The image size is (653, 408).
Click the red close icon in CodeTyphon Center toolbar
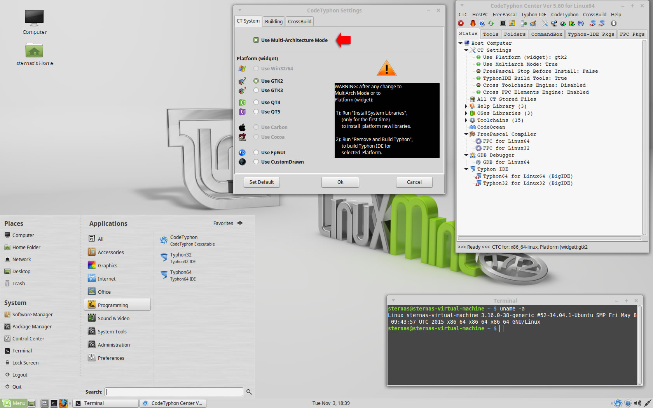[x=461, y=23]
